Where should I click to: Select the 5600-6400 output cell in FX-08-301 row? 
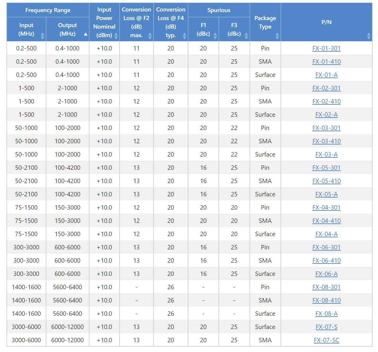pyautogui.click(x=67, y=287)
